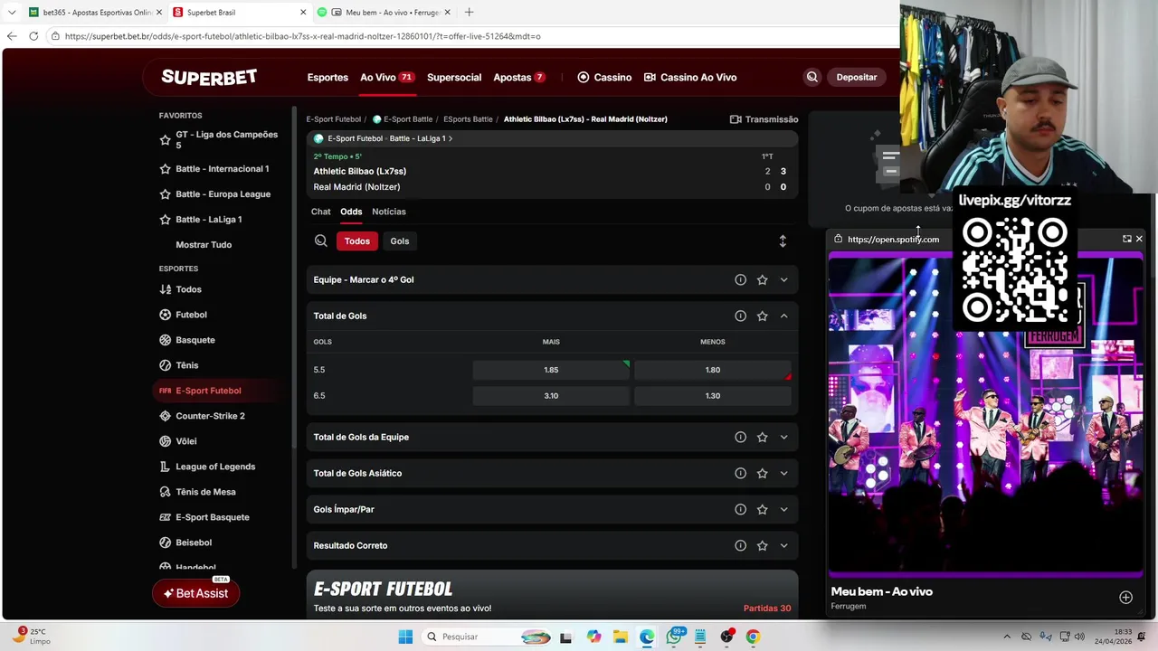This screenshot has height=651, width=1158.
Task: Toggle star for Battle - Internacional 1
Action: point(165,169)
